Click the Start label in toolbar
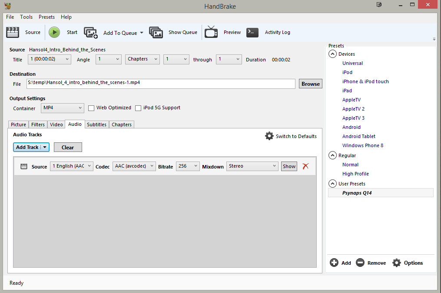Viewport: 441px width, 293px height. coord(72,32)
